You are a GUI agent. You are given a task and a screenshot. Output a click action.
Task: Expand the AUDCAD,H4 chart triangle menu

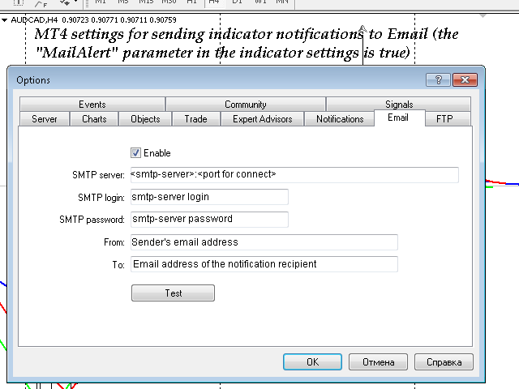[x=5, y=20]
